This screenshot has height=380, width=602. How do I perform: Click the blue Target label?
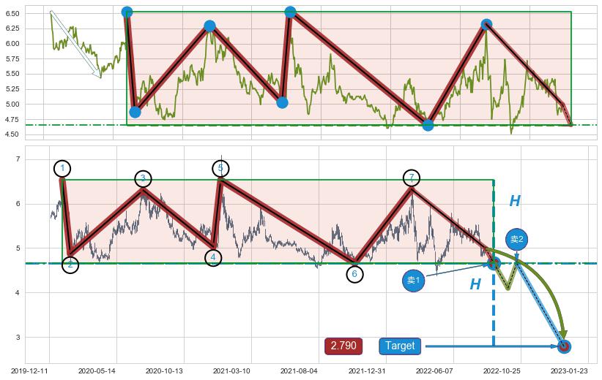click(x=400, y=346)
